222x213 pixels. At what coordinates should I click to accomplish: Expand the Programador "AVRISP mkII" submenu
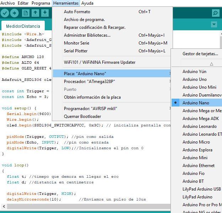click(x=112, y=109)
